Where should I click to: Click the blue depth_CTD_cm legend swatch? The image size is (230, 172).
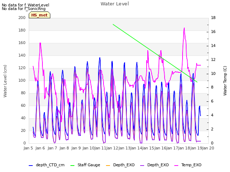[31, 166]
